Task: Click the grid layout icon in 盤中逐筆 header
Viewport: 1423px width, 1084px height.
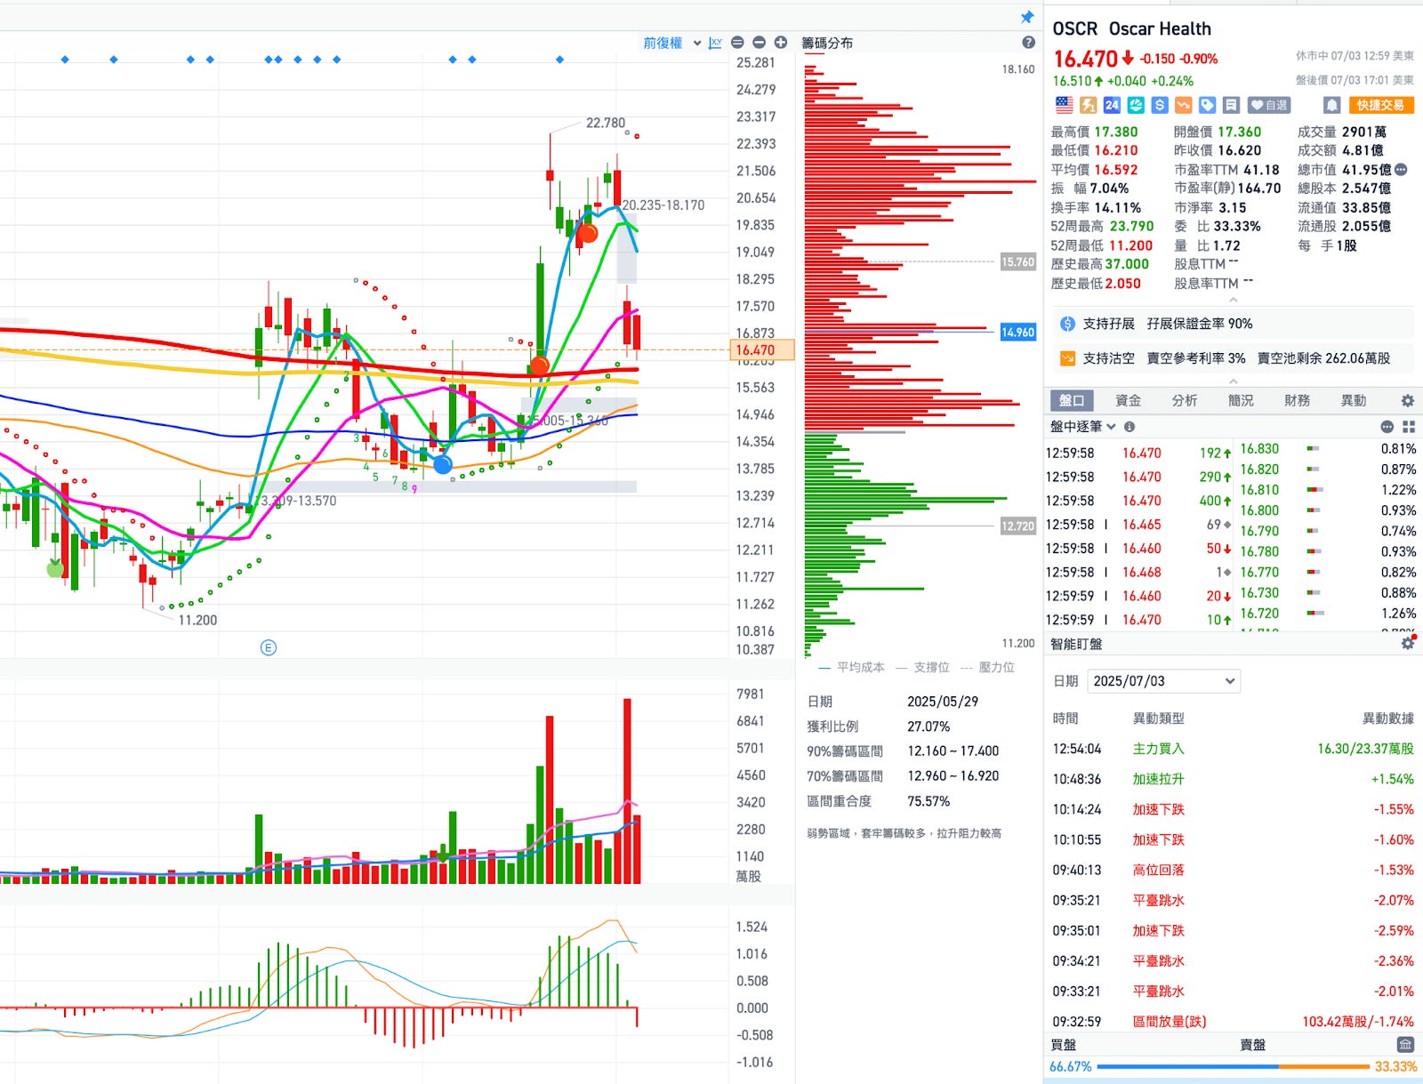Action: (x=1408, y=427)
